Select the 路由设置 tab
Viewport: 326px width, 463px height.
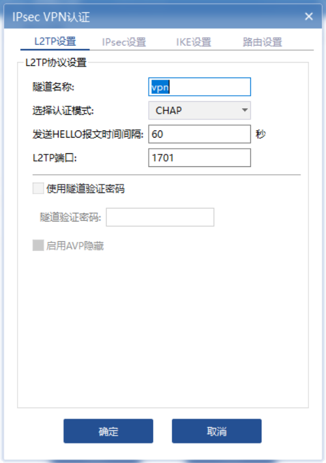click(263, 42)
